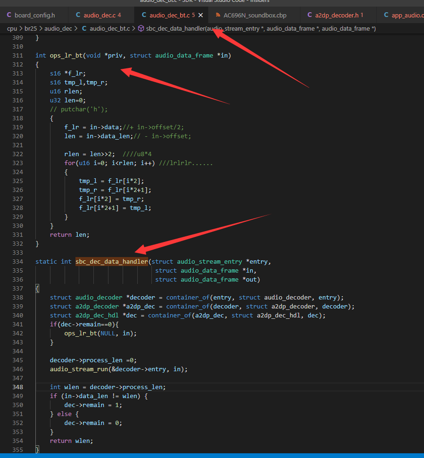Click 'int wlen = decoder->process_len;' line
Screen dimensions: 424x458
(x=108, y=387)
